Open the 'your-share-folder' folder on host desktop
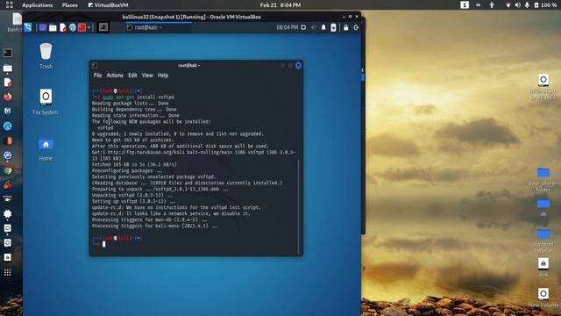 tap(543, 180)
